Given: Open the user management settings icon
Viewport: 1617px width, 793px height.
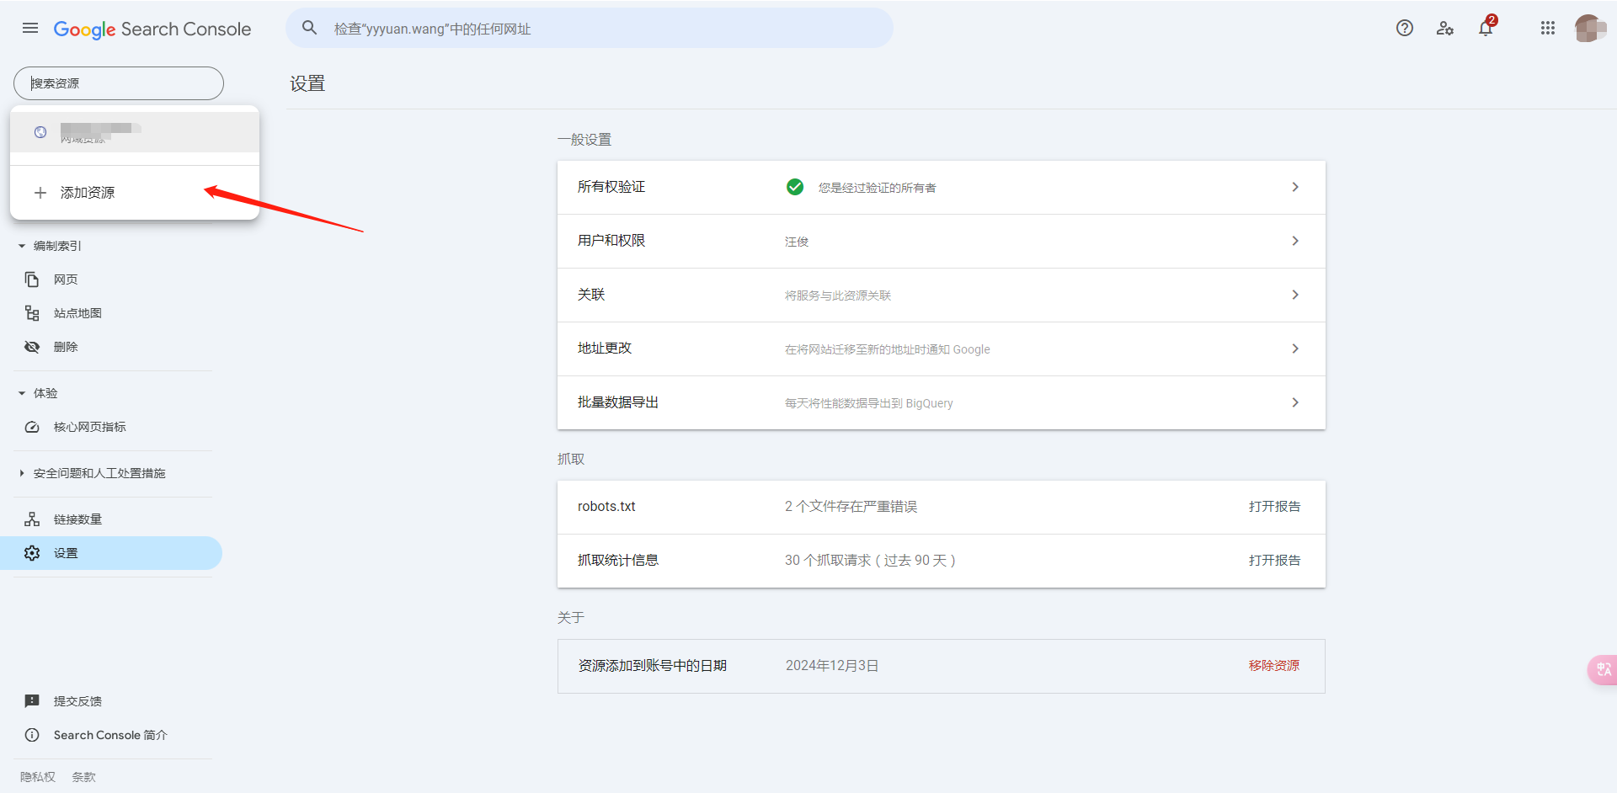Looking at the screenshot, I should 1445,29.
